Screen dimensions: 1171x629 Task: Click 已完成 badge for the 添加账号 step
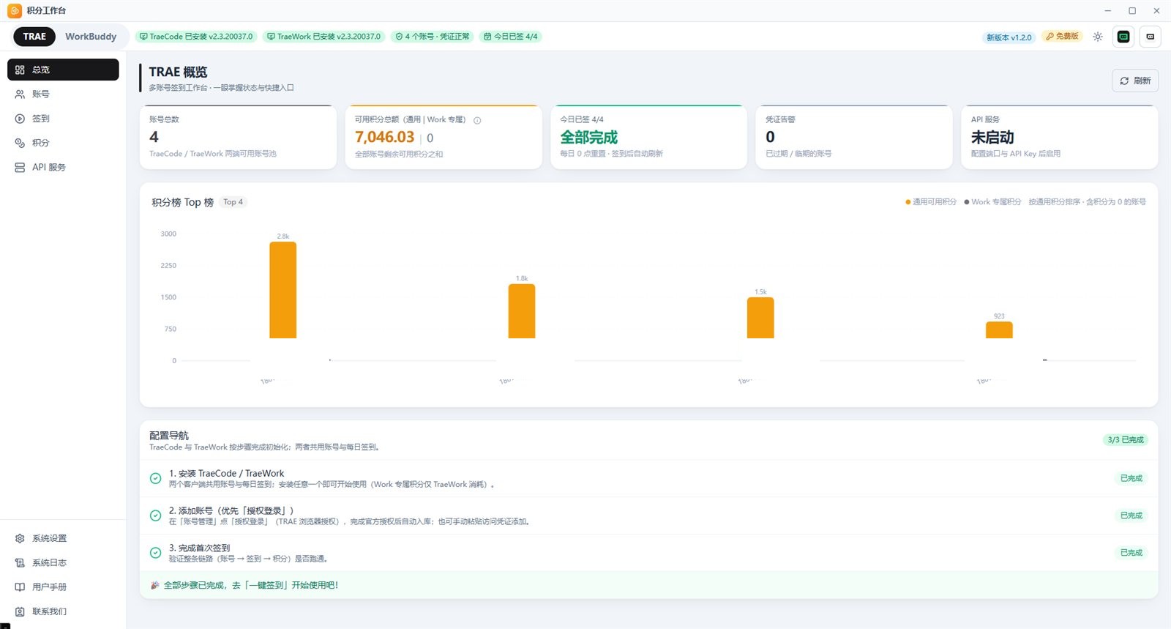tap(1131, 516)
